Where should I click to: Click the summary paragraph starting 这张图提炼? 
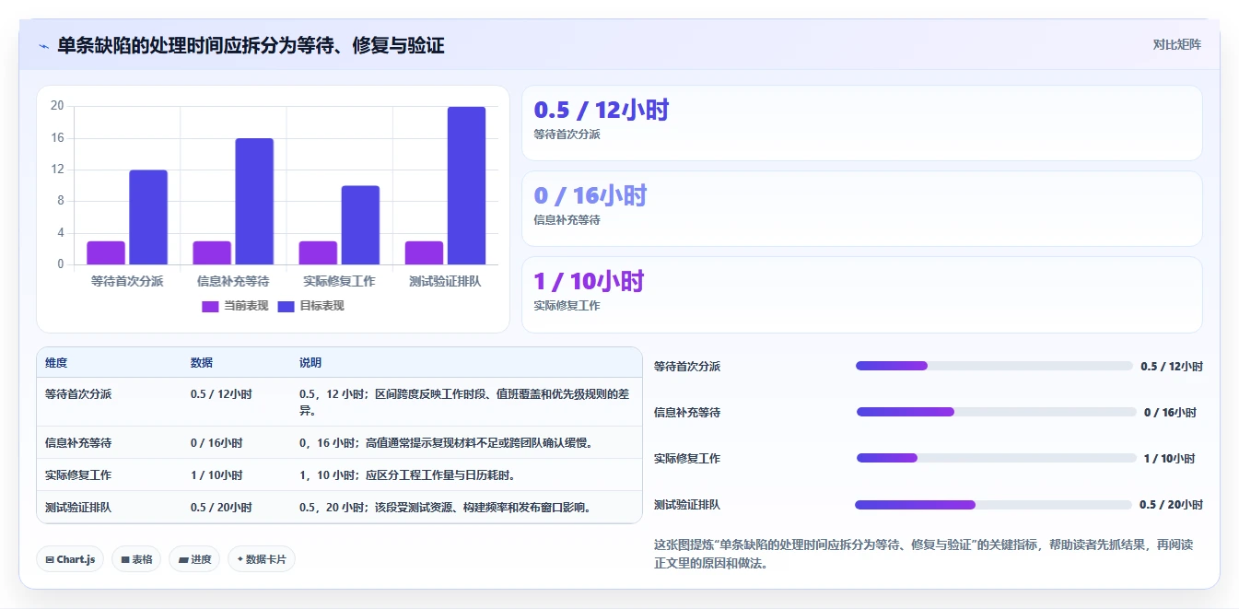(x=923, y=554)
